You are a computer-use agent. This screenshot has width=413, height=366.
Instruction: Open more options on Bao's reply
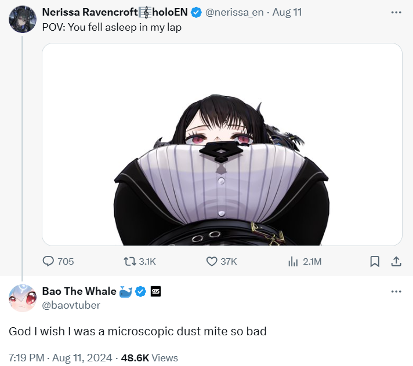396,291
